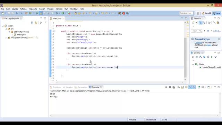Toggle Categorized view in Task List
The width and height of the screenshot is (222, 125).
tap(200, 23)
